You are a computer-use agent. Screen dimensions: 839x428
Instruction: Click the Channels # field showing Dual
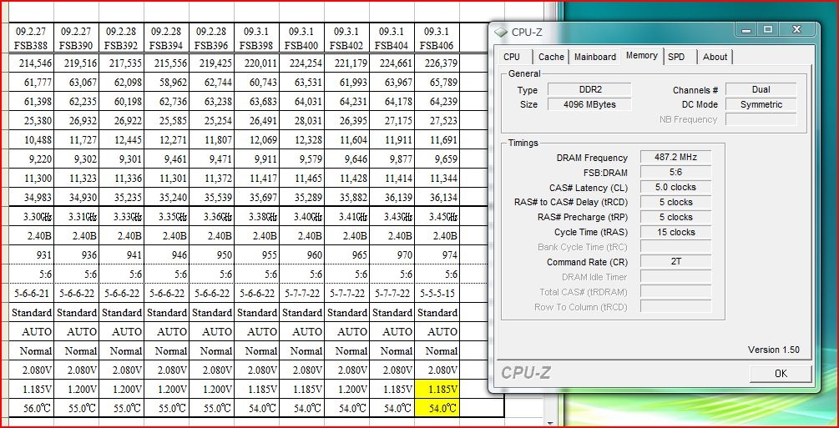pos(761,89)
